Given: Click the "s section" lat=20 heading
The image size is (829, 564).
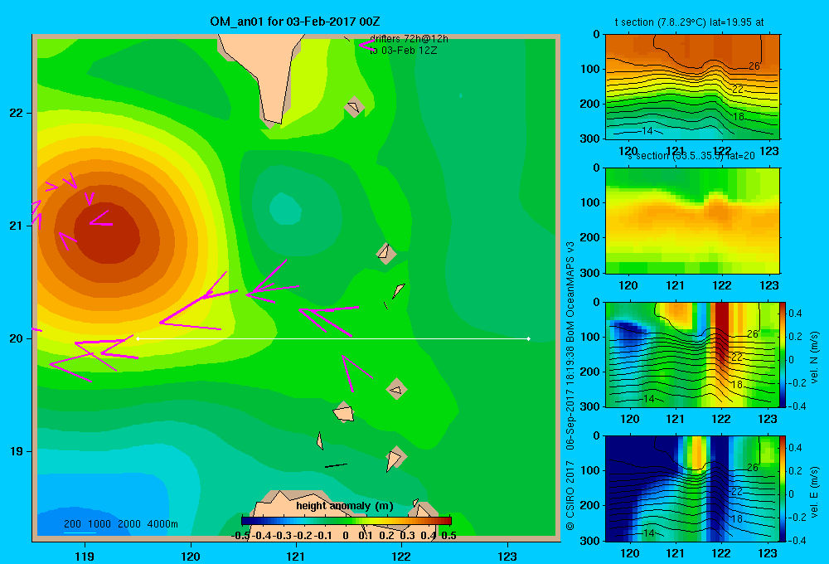Looking at the screenshot, I should pos(691,156).
